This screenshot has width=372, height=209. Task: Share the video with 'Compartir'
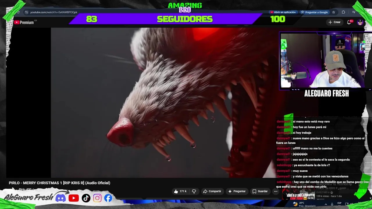(x=212, y=191)
